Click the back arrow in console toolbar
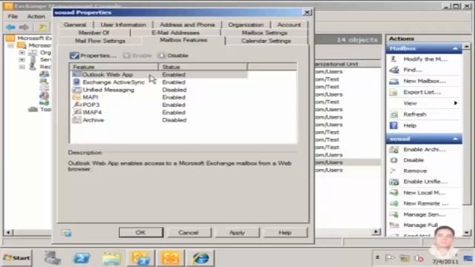The width and height of the screenshot is (475, 267). 10,27
